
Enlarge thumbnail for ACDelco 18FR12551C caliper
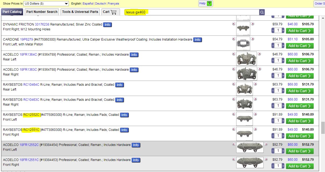click(x=250, y=163)
